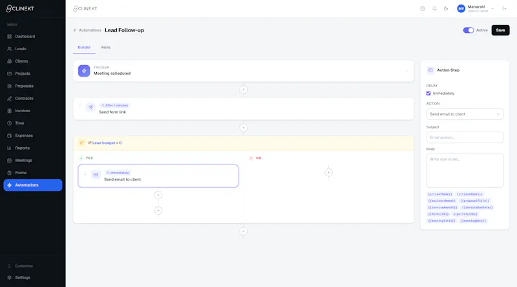Insert the {{meetingTitle}} variable tag
This screenshot has height=287, width=517.
[x=442, y=221]
